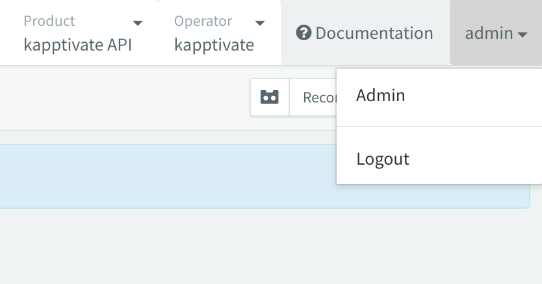542x284 pixels.
Task: Click blank space right of Logout entry
Action: click(481, 159)
